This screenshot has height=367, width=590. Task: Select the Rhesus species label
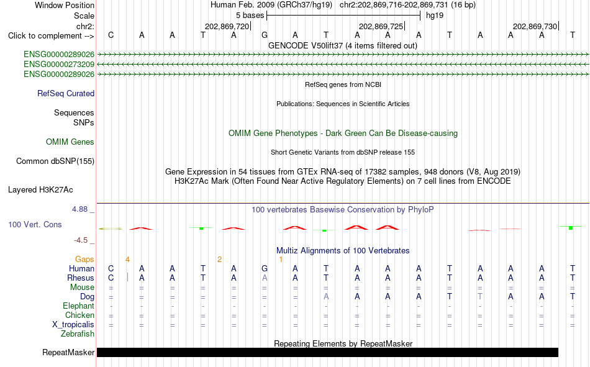pyautogui.click(x=80, y=278)
